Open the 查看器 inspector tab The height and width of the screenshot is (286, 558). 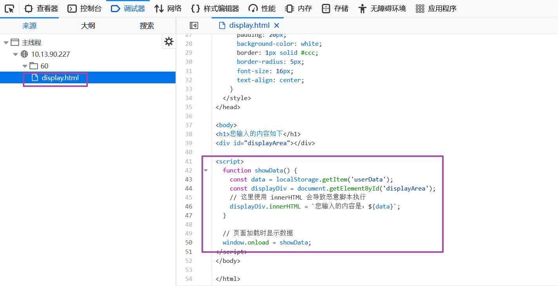click(x=41, y=9)
